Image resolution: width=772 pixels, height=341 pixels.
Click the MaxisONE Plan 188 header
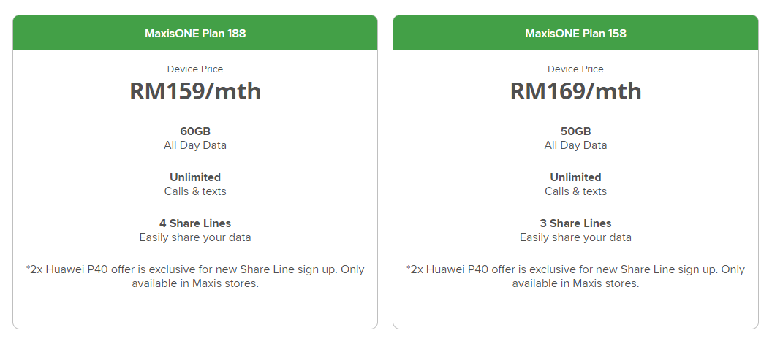195,33
